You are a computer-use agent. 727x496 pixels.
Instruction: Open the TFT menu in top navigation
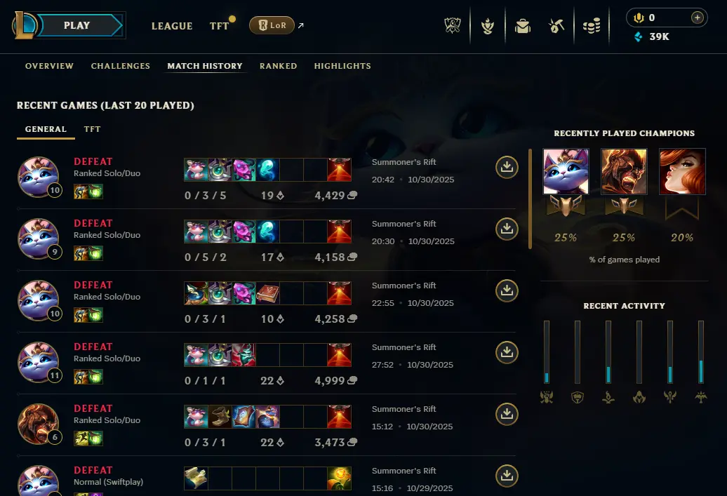coord(220,26)
